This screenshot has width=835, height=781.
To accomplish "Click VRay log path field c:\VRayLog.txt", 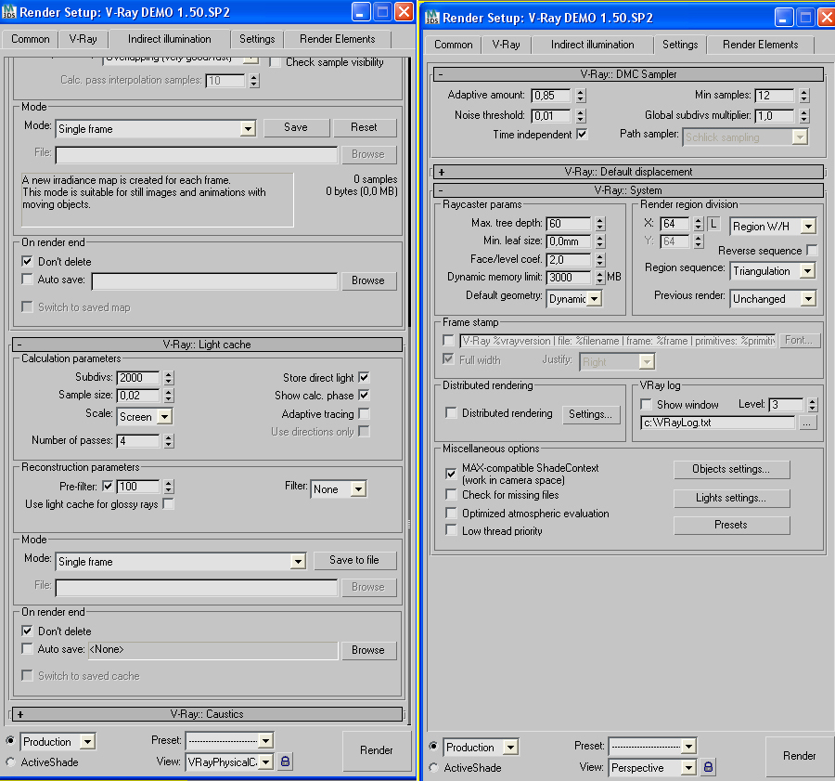I will point(718,423).
